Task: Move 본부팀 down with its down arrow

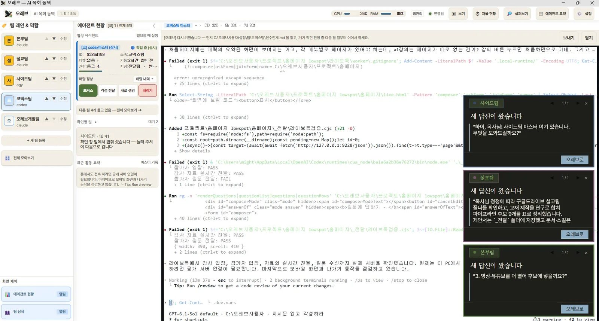Action: (54, 39)
